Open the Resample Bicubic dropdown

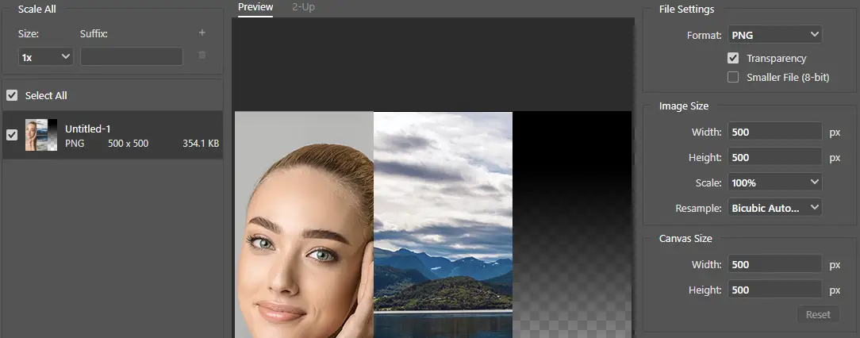[x=774, y=208]
